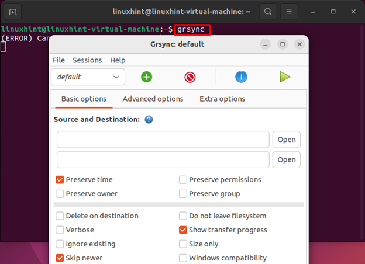The height and width of the screenshot is (264, 365).
Task: Click the source path input field
Action: point(163,140)
